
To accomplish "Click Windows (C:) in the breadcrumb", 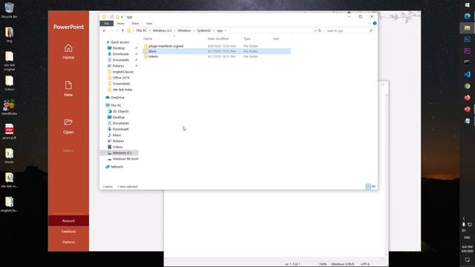I will click(x=162, y=30).
